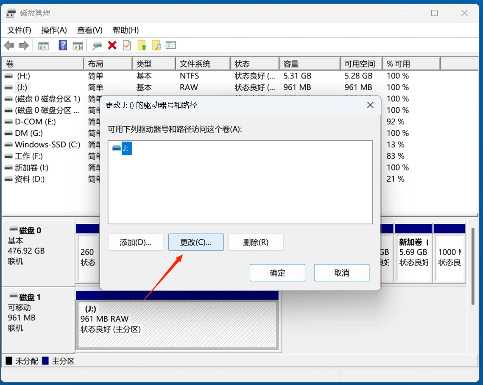The width and height of the screenshot is (483, 385).
Task: Select the J: drive letter in the dialog list
Action: coord(123,148)
